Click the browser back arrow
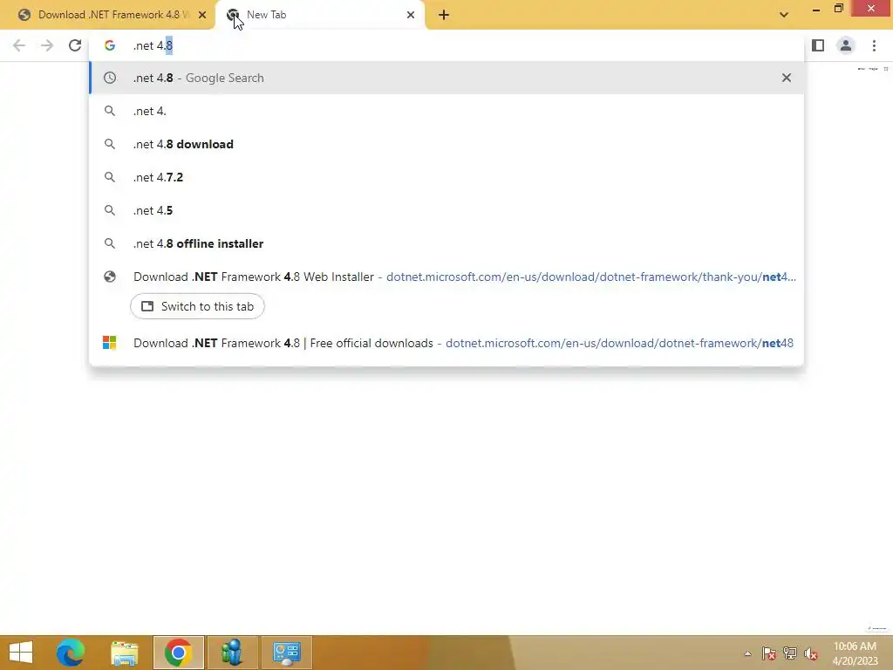The image size is (893, 670). click(19, 45)
